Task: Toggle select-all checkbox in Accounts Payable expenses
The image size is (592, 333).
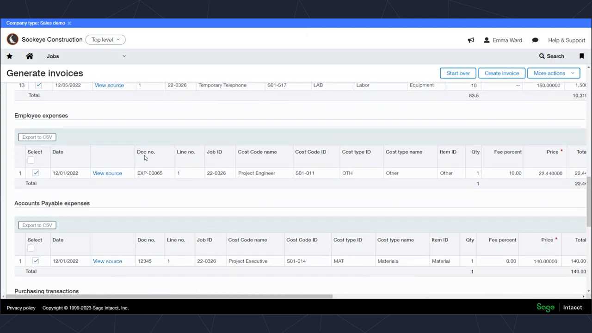Action: [31, 248]
